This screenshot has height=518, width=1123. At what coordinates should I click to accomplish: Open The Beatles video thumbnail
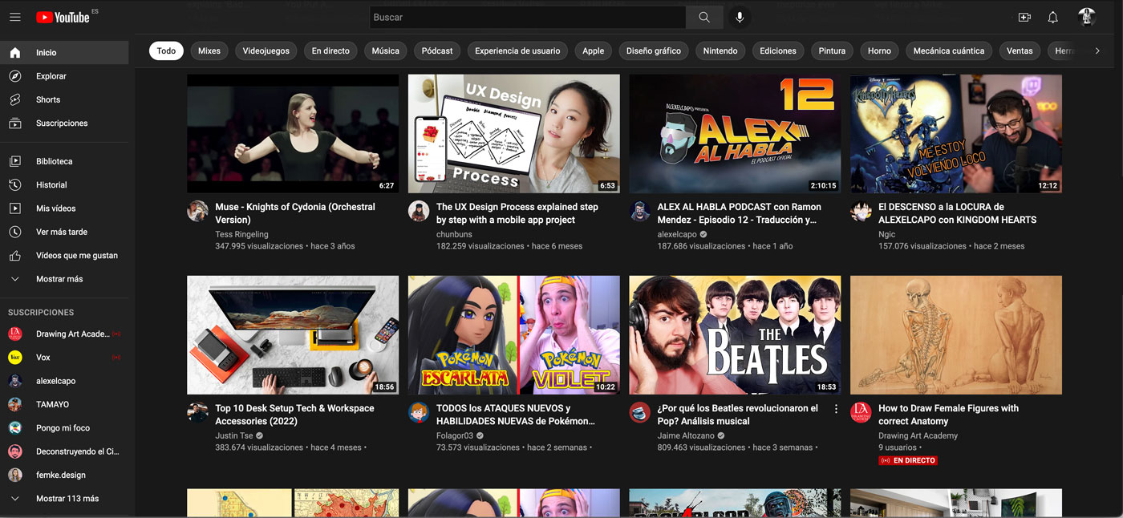pos(735,335)
